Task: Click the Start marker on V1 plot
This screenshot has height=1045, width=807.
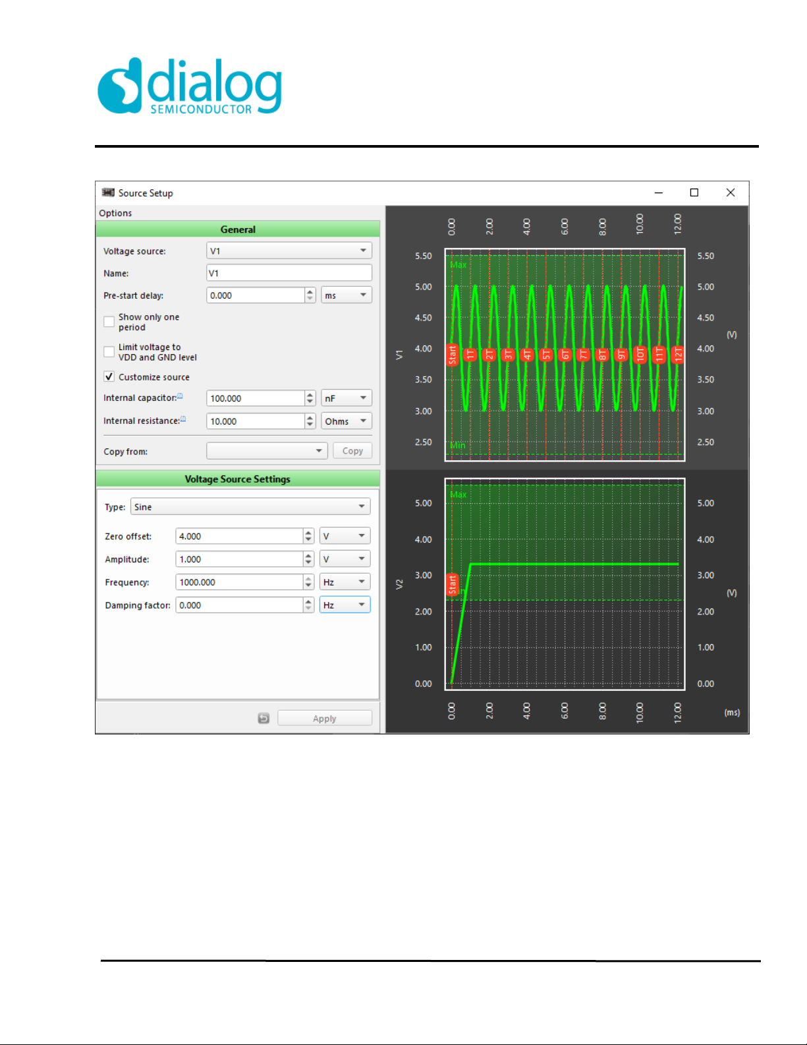Action: click(453, 355)
